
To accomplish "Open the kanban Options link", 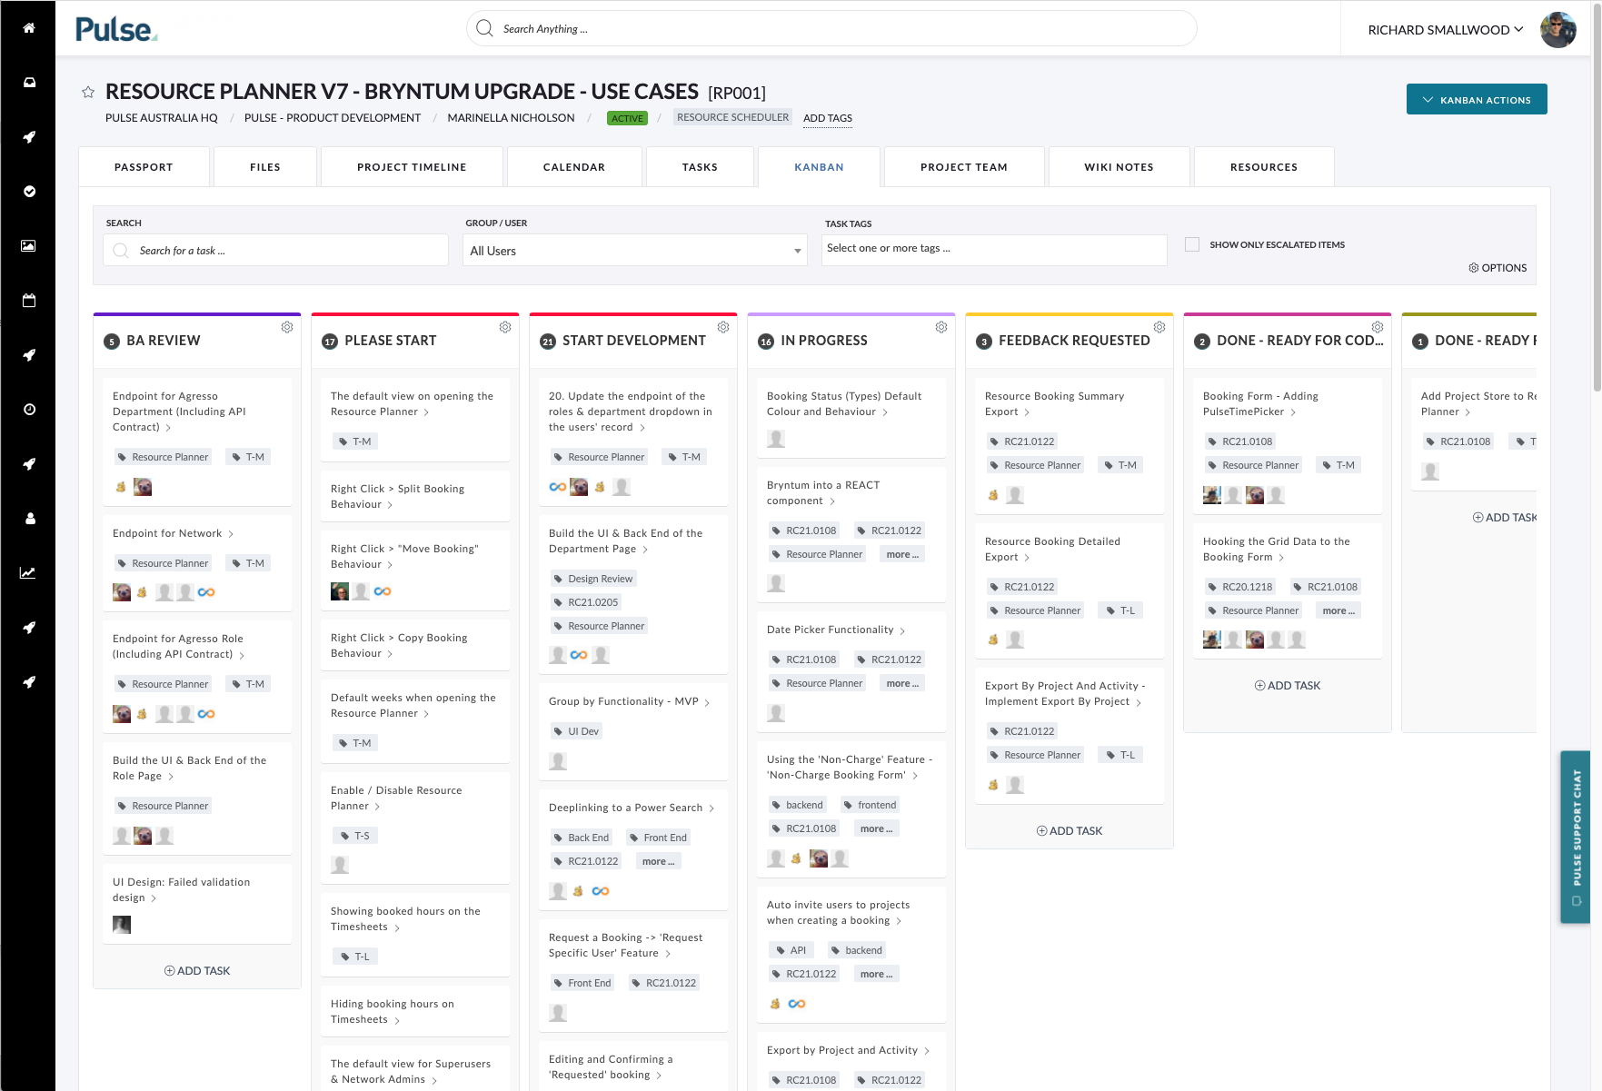I will [1498, 268].
